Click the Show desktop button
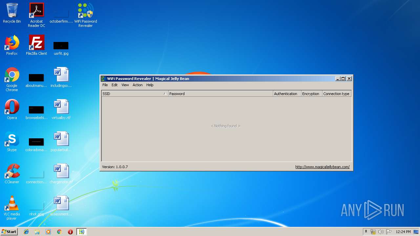Screen dimensions: 420x236 416,232
